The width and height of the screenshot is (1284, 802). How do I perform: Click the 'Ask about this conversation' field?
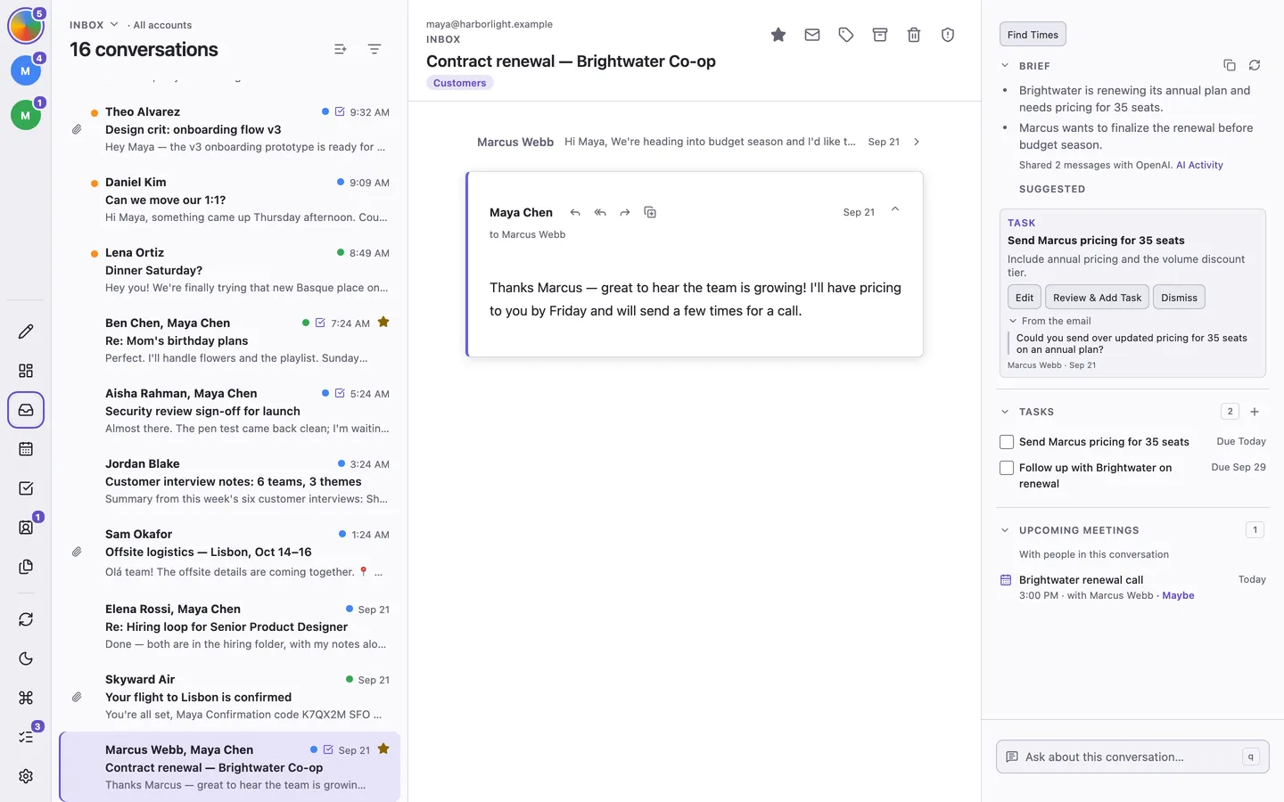[x=1132, y=757]
